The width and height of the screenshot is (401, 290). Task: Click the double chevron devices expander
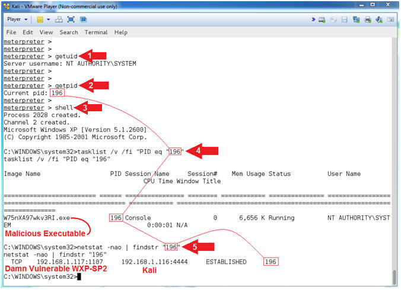(313, 20)
